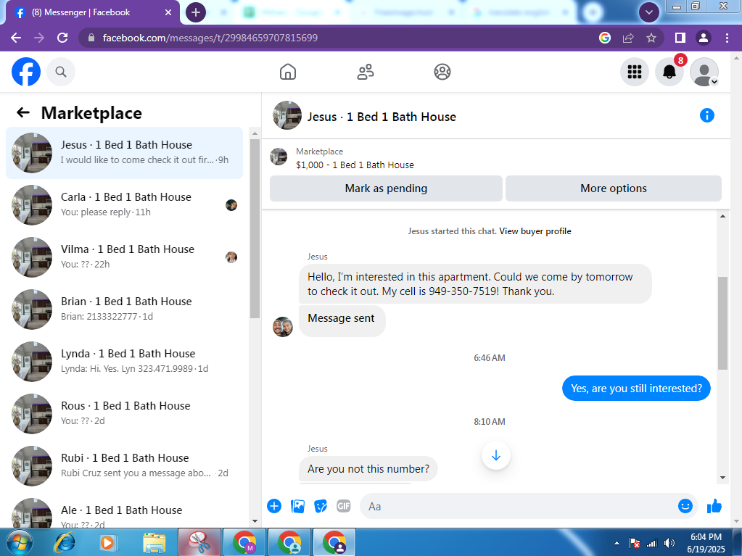742x556 pixels.
Task: Open Carla conversation in list
Action: [x=125, y=204]
